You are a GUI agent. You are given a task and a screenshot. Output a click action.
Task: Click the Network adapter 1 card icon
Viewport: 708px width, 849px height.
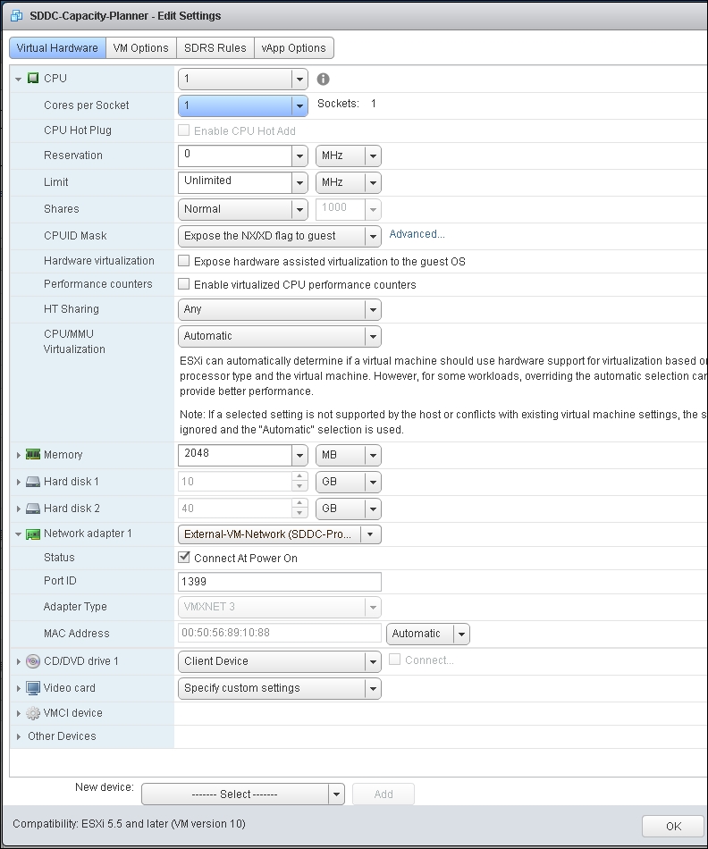33,534
